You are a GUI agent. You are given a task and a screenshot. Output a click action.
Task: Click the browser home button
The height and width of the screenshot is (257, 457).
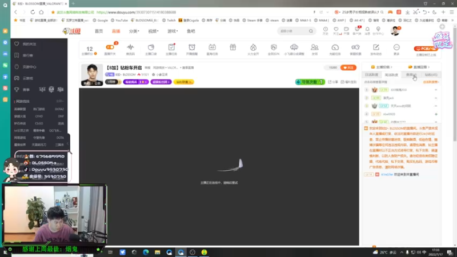[41, 12]
